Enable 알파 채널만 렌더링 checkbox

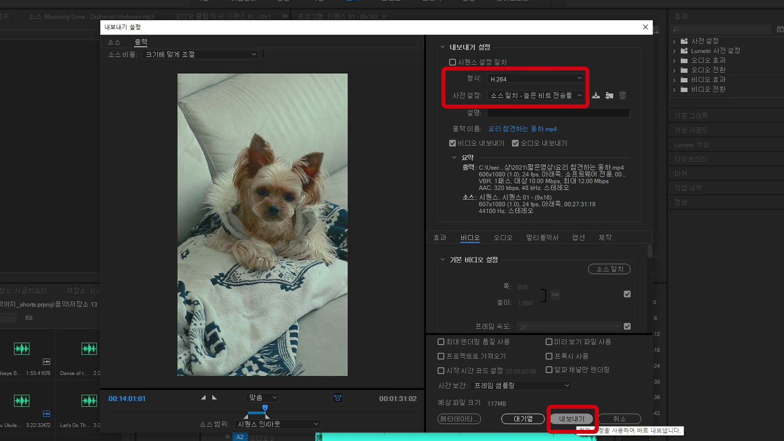pos(549,370)
